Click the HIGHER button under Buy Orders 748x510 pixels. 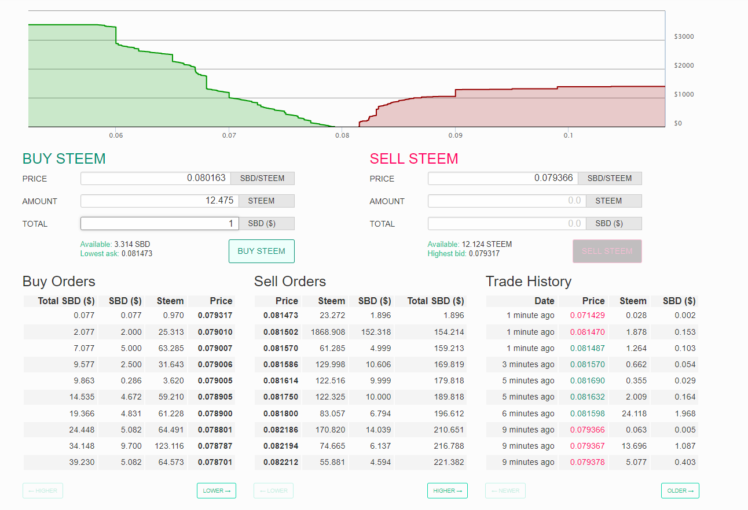coord(43,490)
